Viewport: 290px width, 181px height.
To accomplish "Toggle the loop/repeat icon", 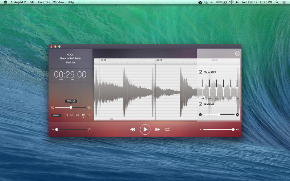I will pyautogui.click(x=167, y=130).
